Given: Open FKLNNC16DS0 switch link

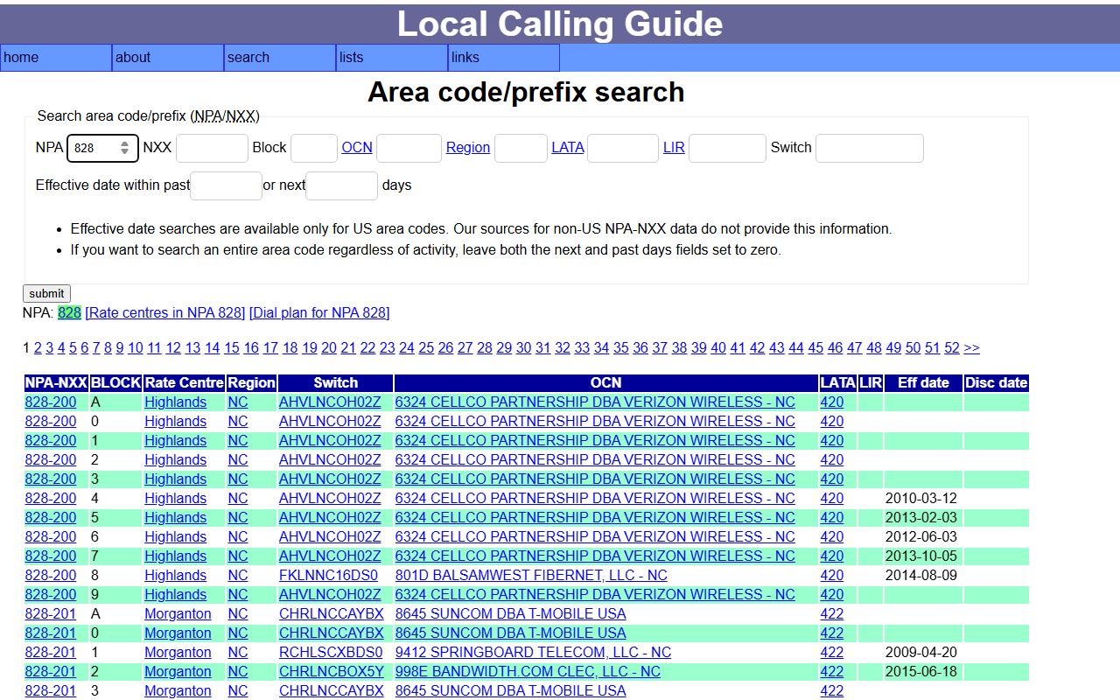Looking at the screenshot, I should pyautogui.click(x=328, y=576).
